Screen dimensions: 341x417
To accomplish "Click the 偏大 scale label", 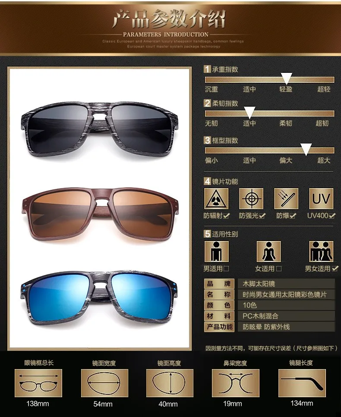I will pos(286,160).
